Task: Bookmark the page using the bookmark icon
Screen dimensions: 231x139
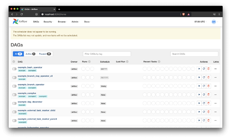Action: 36,14
